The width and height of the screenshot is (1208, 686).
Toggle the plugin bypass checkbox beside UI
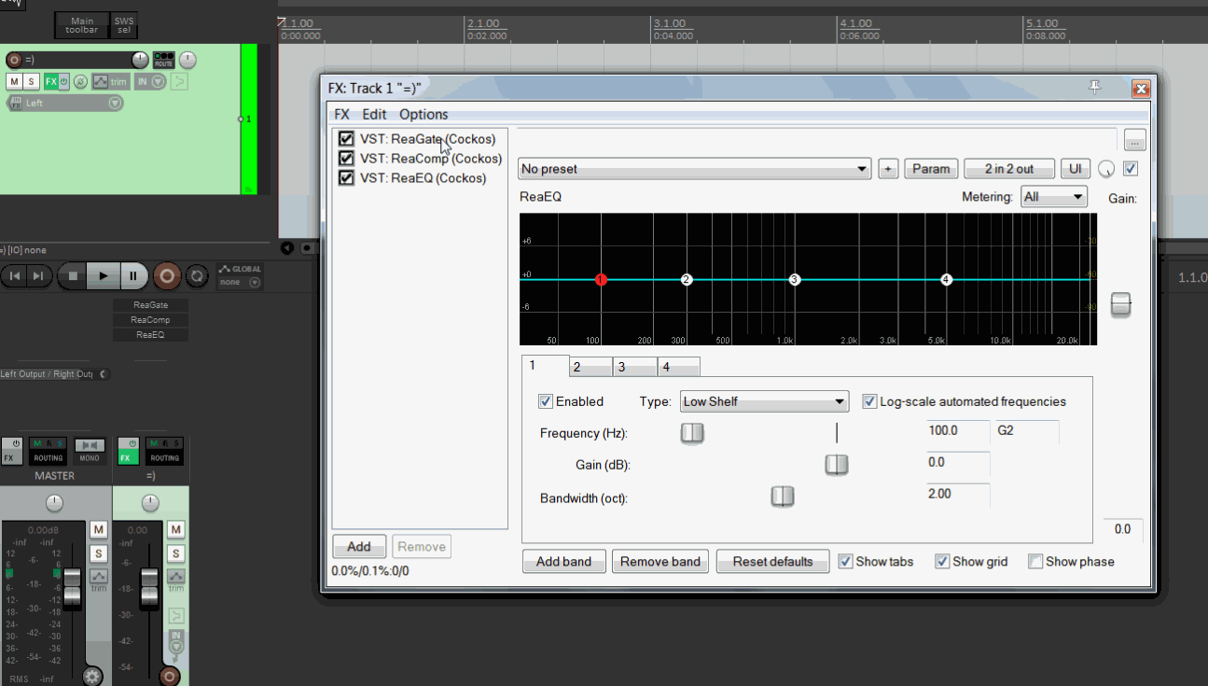[1132, 169]
